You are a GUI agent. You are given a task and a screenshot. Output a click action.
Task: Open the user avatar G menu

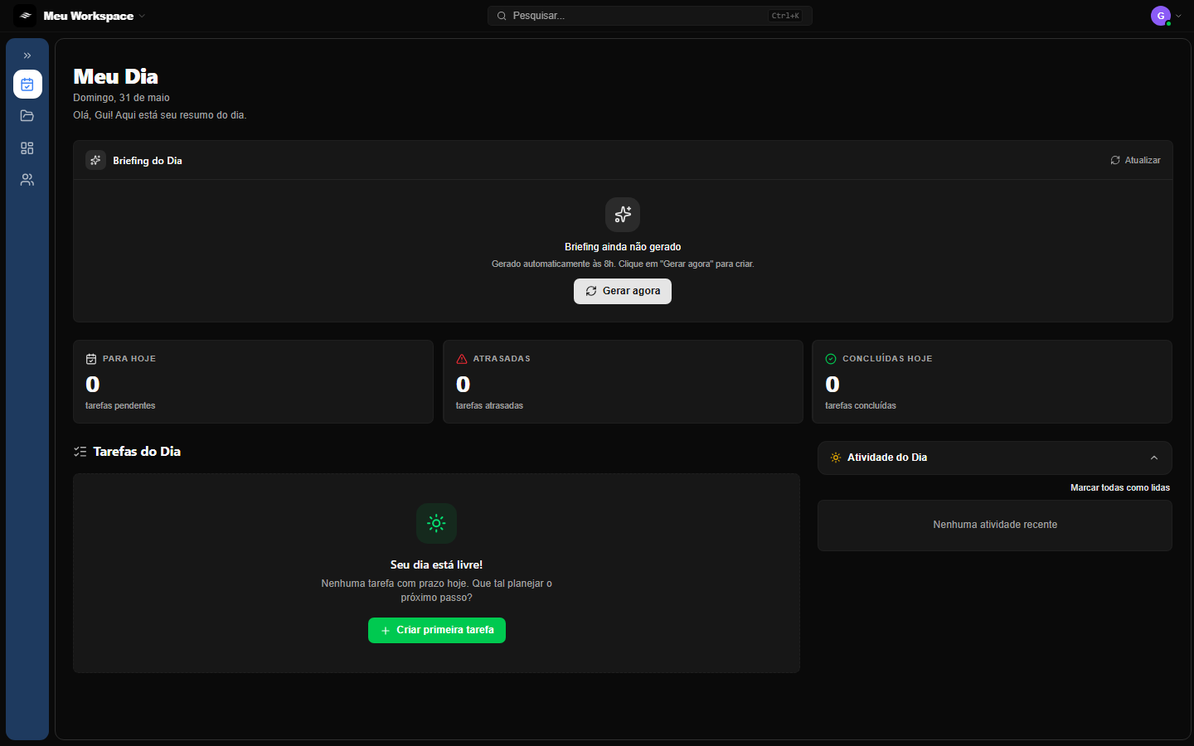click(1161, 16)
